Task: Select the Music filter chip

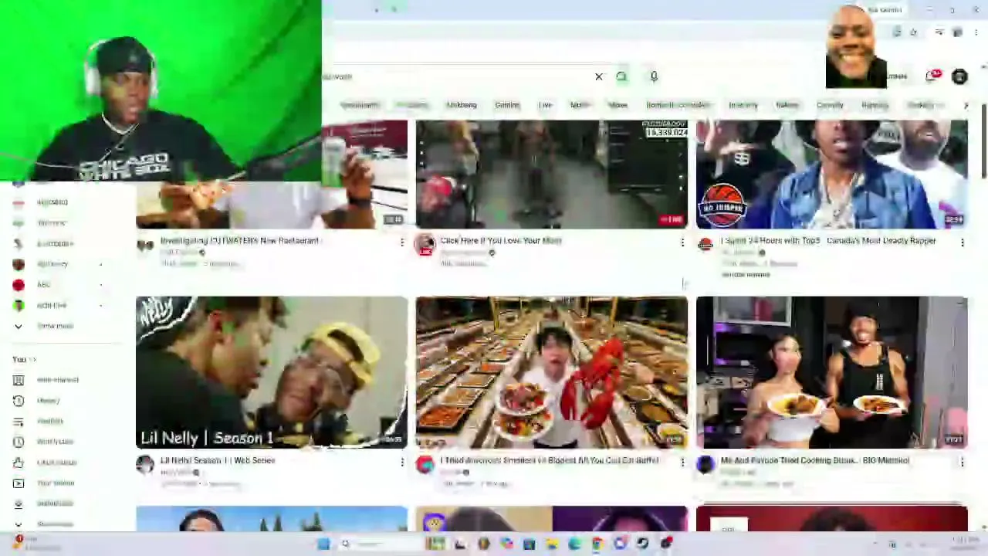Action: pyautogui.click(x=580, y=105)
